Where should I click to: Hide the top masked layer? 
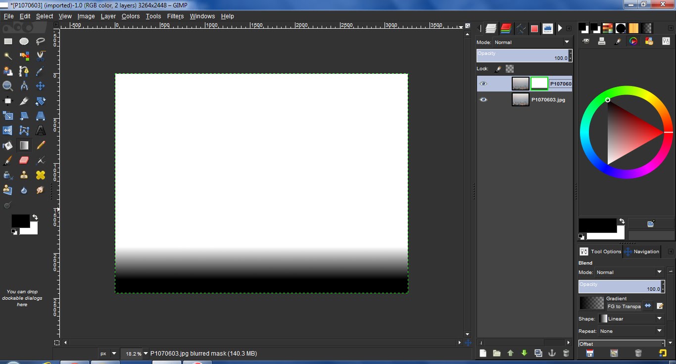483,84
